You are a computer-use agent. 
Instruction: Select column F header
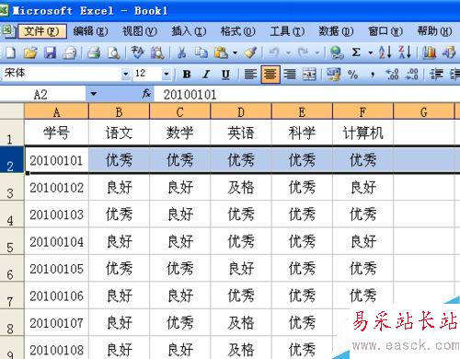click(362, 111)
